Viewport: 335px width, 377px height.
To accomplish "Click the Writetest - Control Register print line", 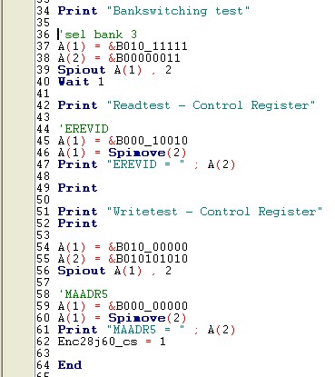I will coord(190,212).
